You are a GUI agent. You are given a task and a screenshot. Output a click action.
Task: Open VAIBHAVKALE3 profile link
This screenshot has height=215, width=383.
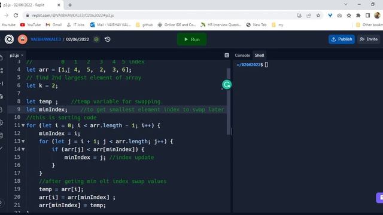(45, 39)
